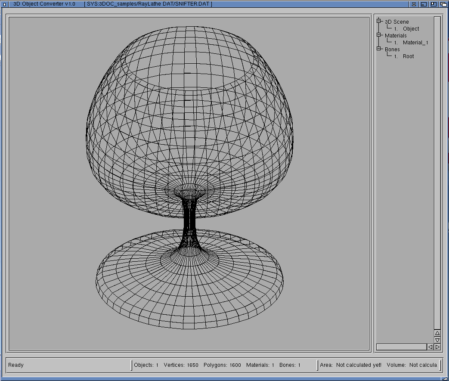This screenshot has width=449, height=381.
Task: Click the window depth gadget at top right
Action: pos(443,4)
